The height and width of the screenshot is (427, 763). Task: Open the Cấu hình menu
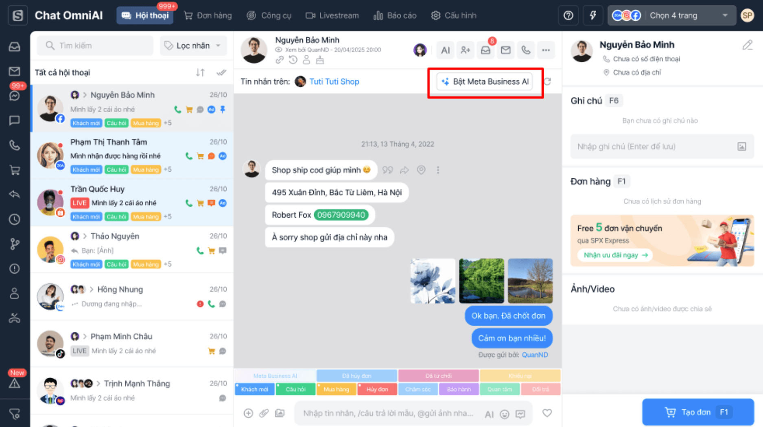454,15
